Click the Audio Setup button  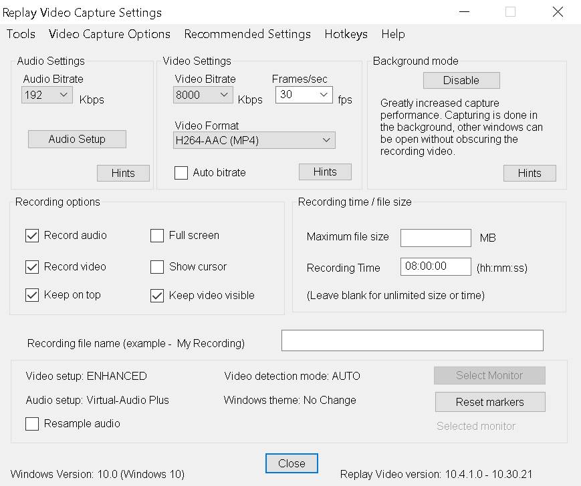76,139
